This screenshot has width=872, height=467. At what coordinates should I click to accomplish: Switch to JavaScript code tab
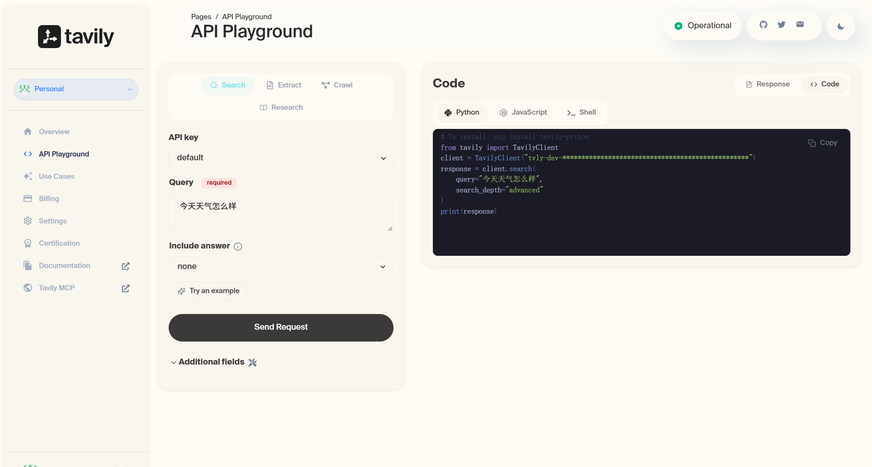click(523, 112)
